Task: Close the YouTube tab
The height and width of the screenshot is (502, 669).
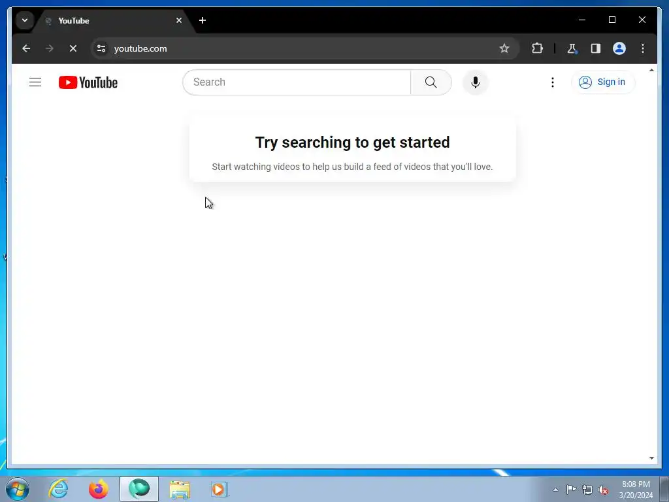Action: tap(179, 20)
